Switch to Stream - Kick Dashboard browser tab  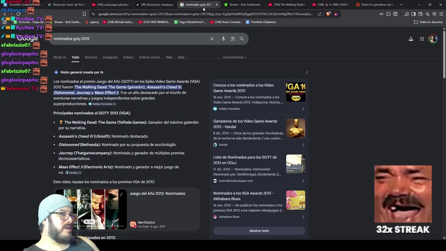pyautogui.click(x=243, y=5)
